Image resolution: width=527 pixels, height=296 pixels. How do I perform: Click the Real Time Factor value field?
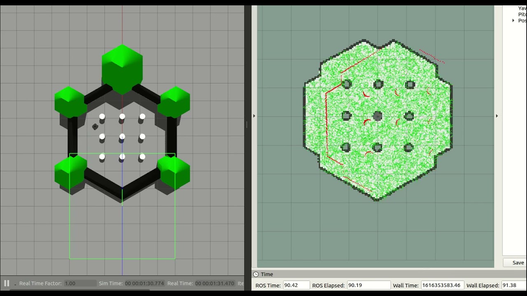click(80, 283)
